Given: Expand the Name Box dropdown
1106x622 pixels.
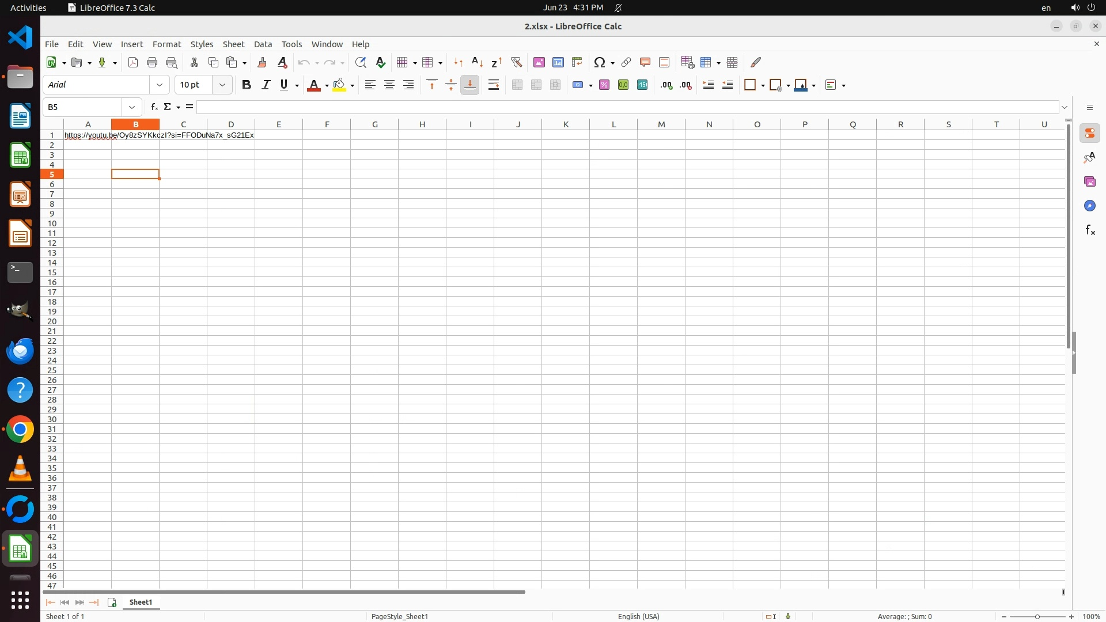Looking at the screenshot, I should pos(132,107).
